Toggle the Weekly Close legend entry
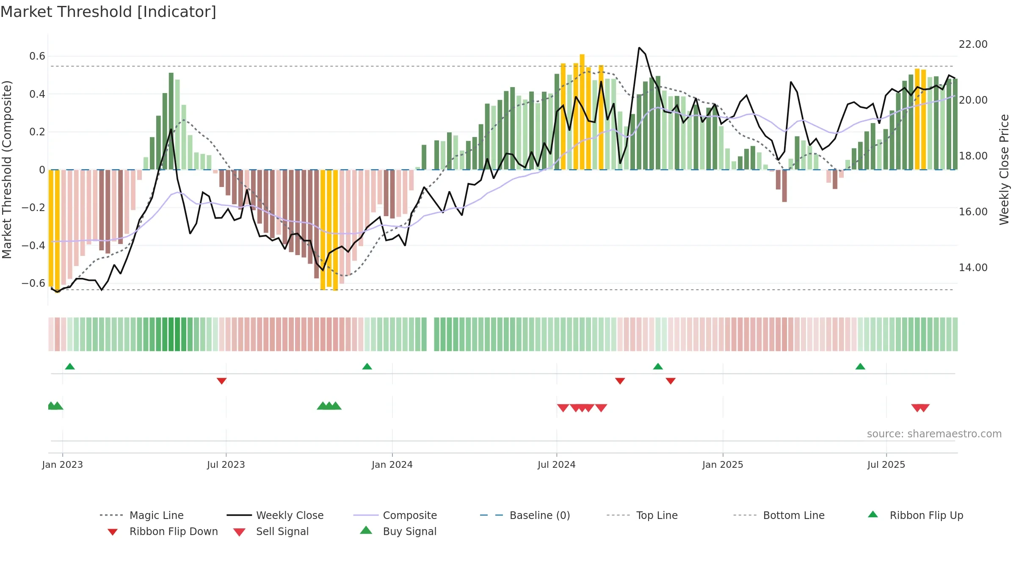The height and width of the screenshot is (571, 1016). click(275, 515)
